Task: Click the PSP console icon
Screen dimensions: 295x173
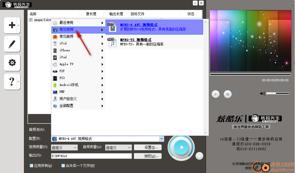Action: (x=55, y=71)
